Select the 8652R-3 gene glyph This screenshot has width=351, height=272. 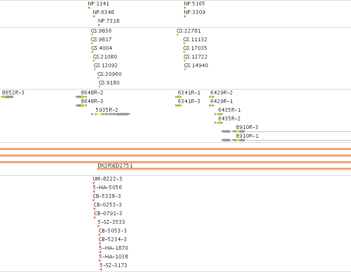tap(7, 97)
